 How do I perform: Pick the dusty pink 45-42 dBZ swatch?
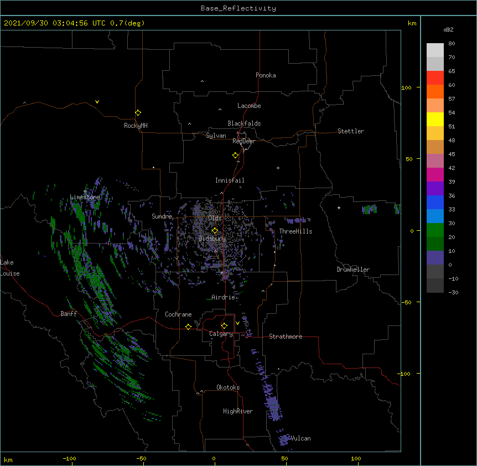(x=435, y=161)
